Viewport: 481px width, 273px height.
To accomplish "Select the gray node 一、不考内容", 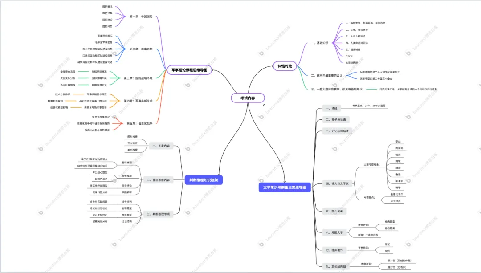I will pos(161,146).
